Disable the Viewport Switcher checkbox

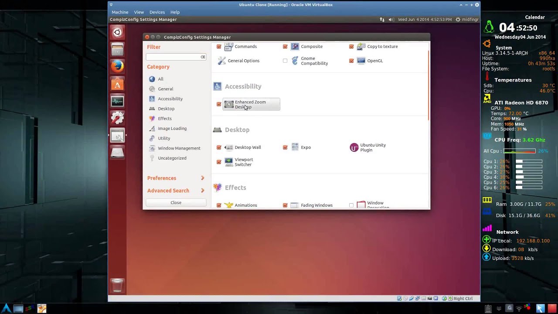(x=219, y=162)
